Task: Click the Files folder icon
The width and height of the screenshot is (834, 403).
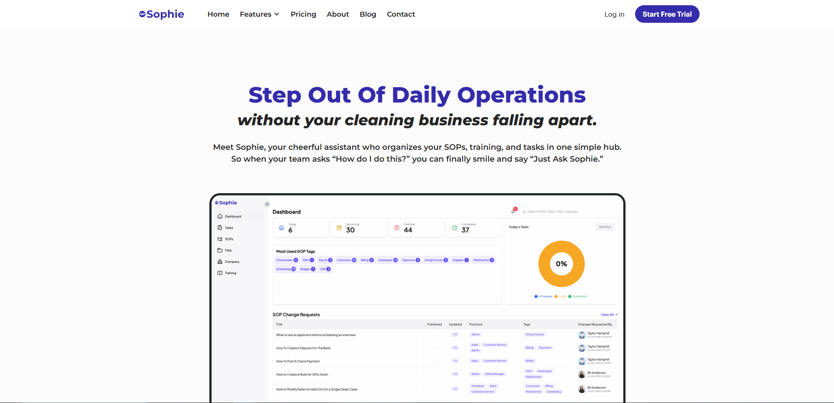Action: point(220,251)
